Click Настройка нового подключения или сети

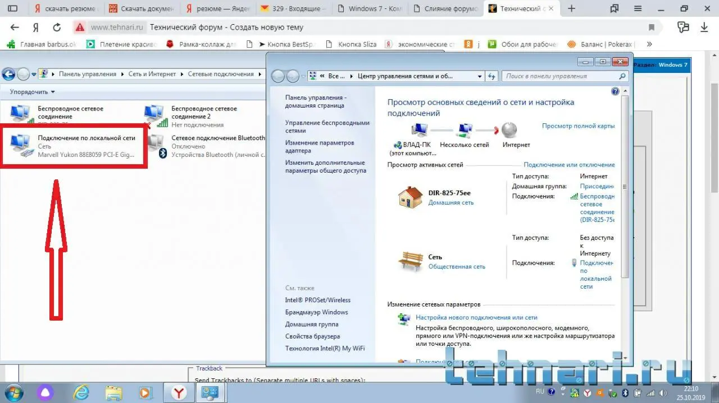(x=476, y=317)
